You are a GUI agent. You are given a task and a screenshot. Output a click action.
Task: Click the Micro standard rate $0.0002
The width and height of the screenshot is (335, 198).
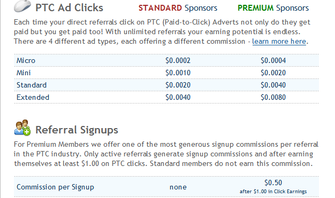coord(178,60)
